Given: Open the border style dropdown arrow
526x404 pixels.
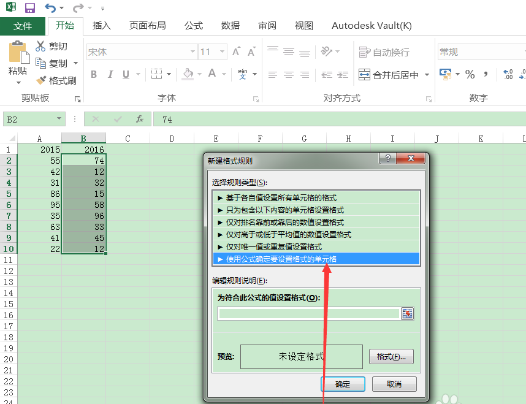Looking at the screenshot, I should pos(169,74).
